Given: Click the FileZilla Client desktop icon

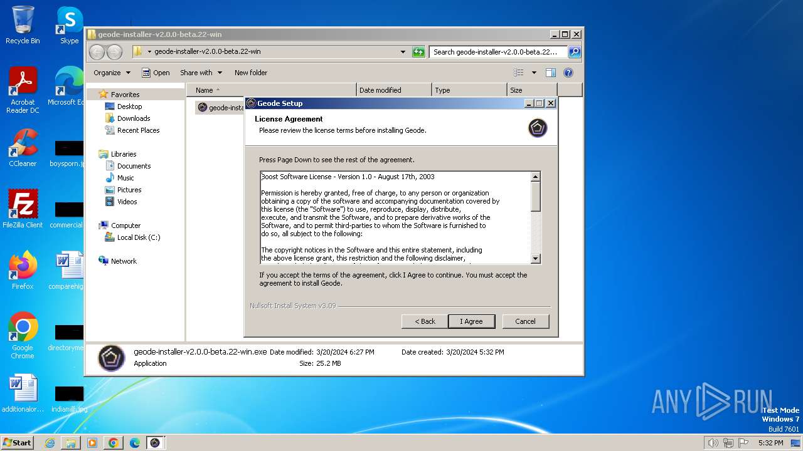Looking at the screenshot, I should tap(23, 209).
